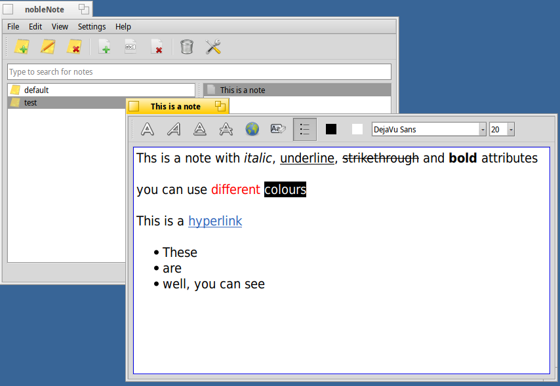Click the nobleNote window title tab
Screen dimensions: 560x386
(45, 10)
